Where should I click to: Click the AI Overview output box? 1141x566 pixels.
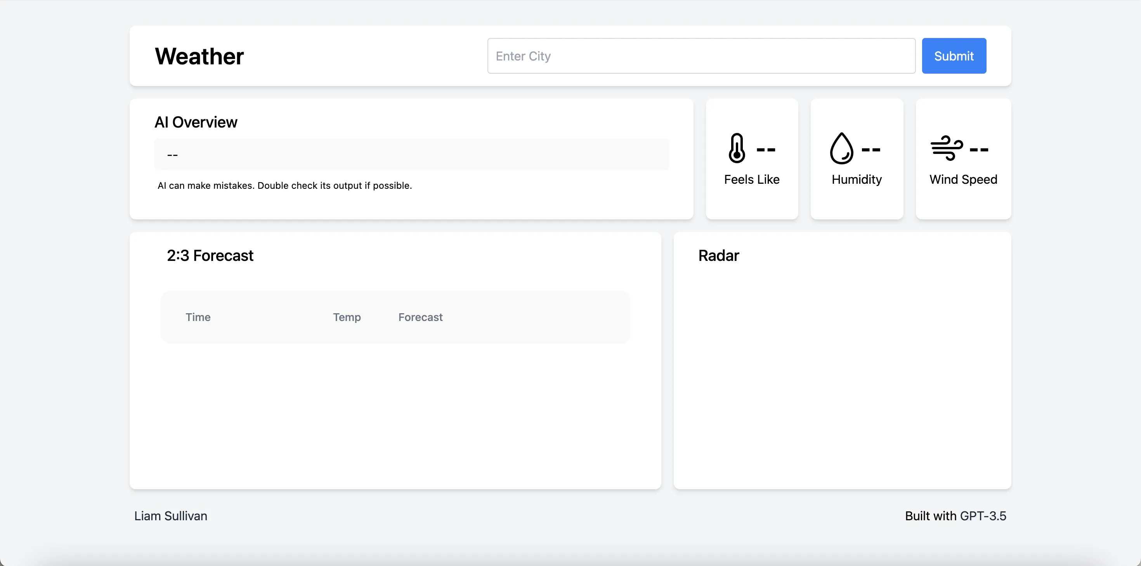(x=411, y=154)
